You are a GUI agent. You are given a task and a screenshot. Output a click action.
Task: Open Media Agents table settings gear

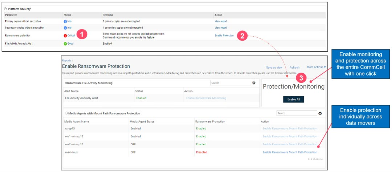pyautogui.click(x=320, y=113)
